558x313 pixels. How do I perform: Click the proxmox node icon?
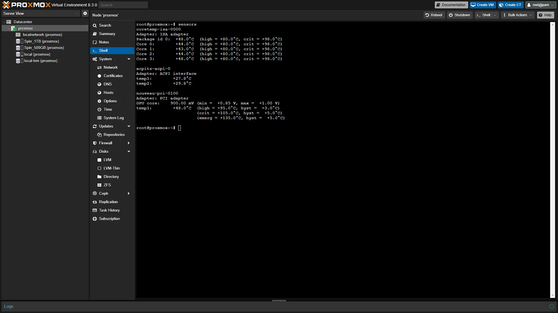pyautogui.click(x=14, y=28)
